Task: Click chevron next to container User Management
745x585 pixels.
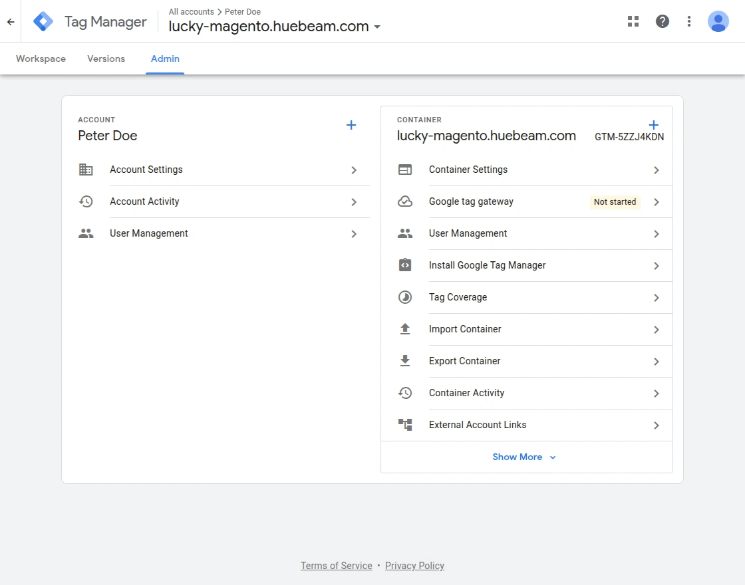Action: 656,234
